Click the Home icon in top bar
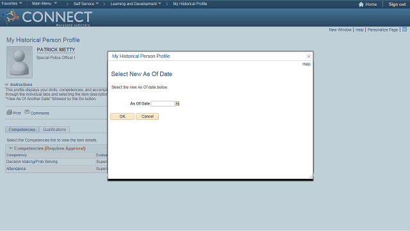Image resolution: width=410 pixels, height=231 pixels. [x=361, y=4]
